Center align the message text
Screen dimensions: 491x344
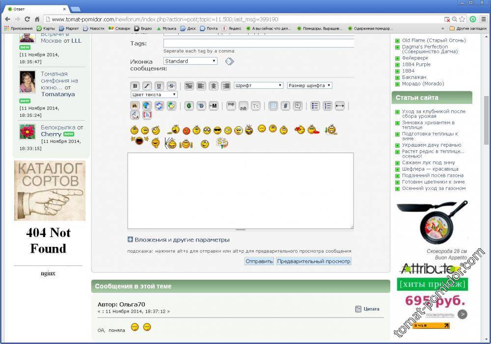point(214,86)
